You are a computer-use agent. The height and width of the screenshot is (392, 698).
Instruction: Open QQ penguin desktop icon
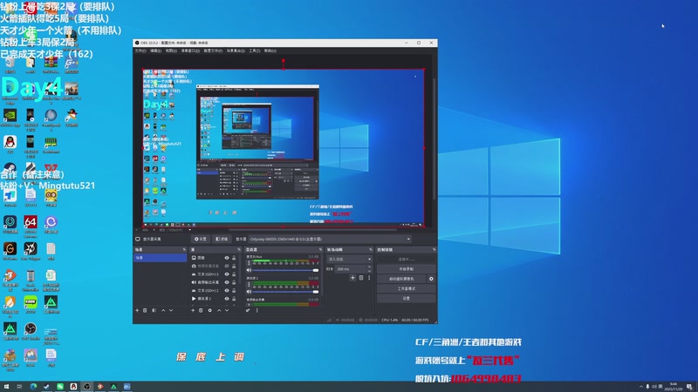(10, 144)
